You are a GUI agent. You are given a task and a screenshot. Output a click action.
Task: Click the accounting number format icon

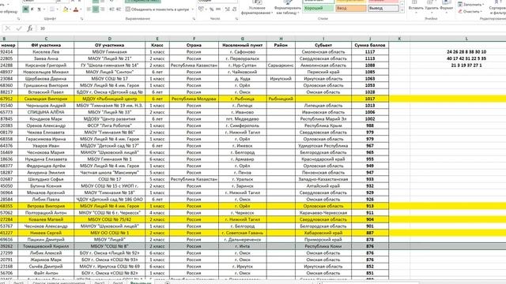(x=201, y=9)
